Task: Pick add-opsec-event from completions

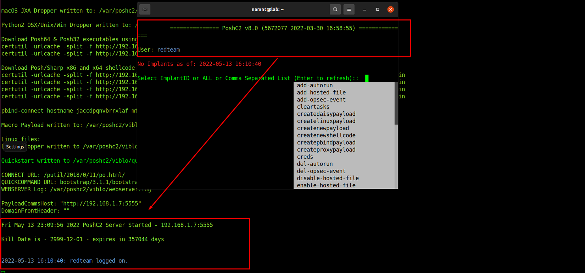Action: pos(344,100)
